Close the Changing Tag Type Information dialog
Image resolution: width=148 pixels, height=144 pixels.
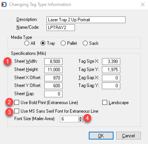[143, 4]
